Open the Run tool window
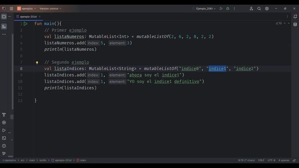This screenshot has height=168, width=299. [4, 130]
